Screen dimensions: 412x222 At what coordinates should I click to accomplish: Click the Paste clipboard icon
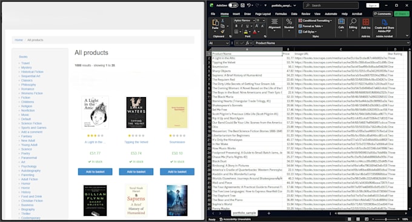[x=215, y=22]
